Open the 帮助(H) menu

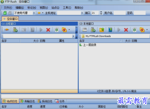coord(79,8)
